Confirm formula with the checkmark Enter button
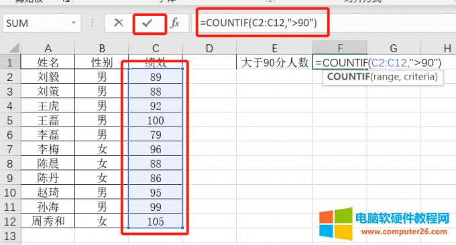 [x=148, y=23]
